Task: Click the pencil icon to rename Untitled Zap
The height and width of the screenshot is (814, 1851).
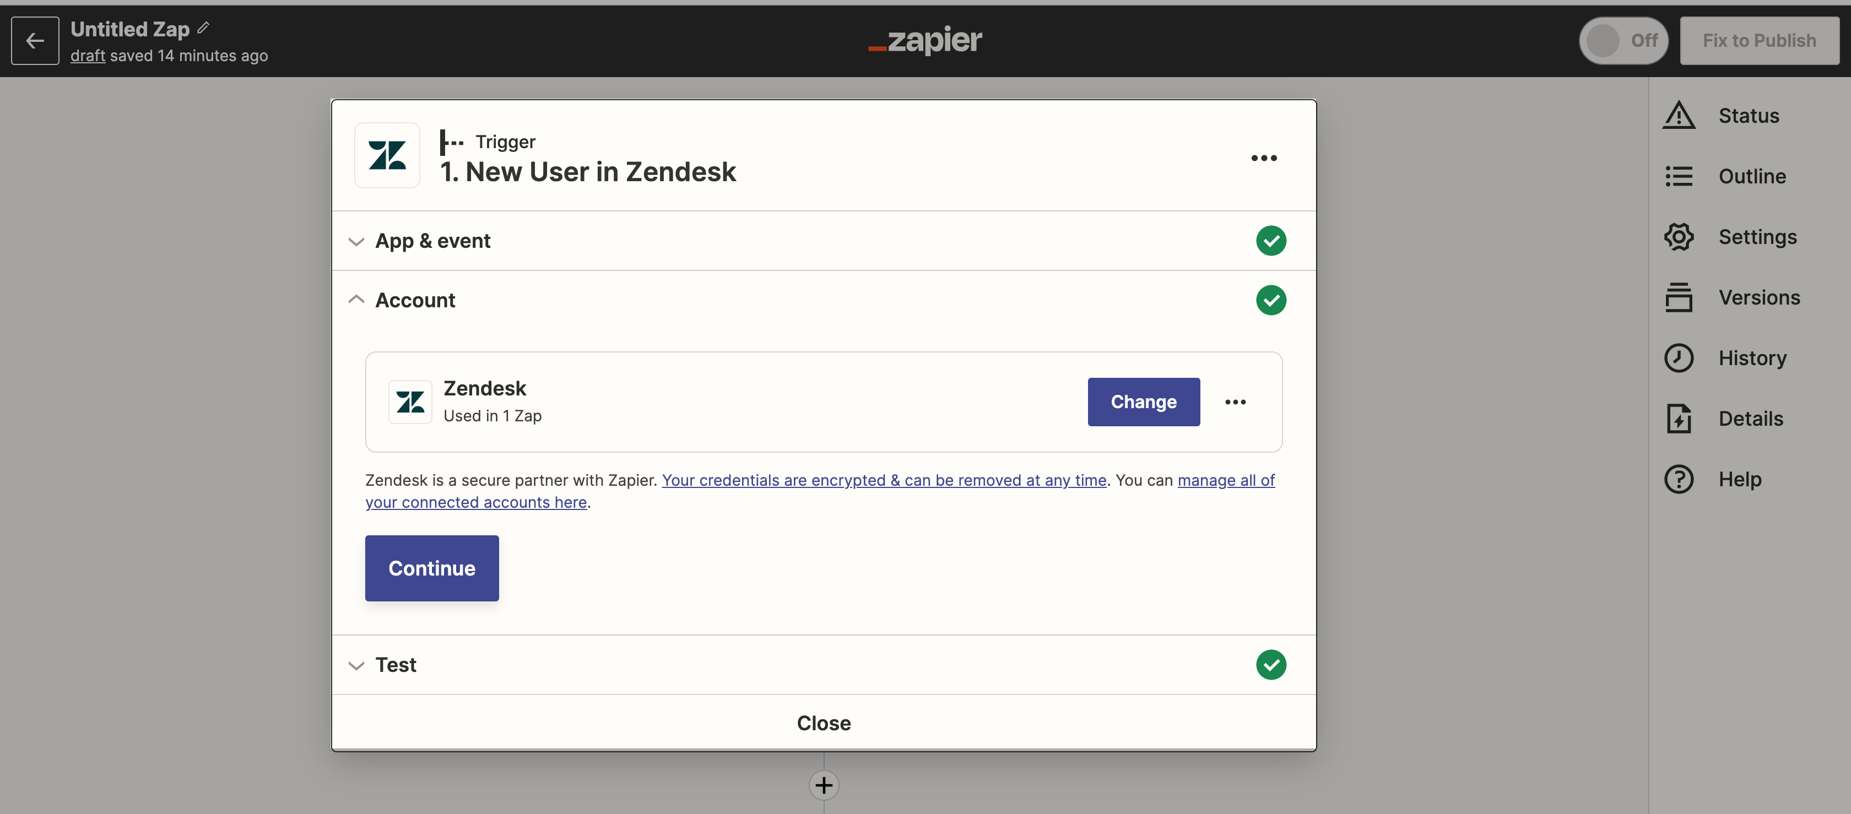Action: (203, 28)
